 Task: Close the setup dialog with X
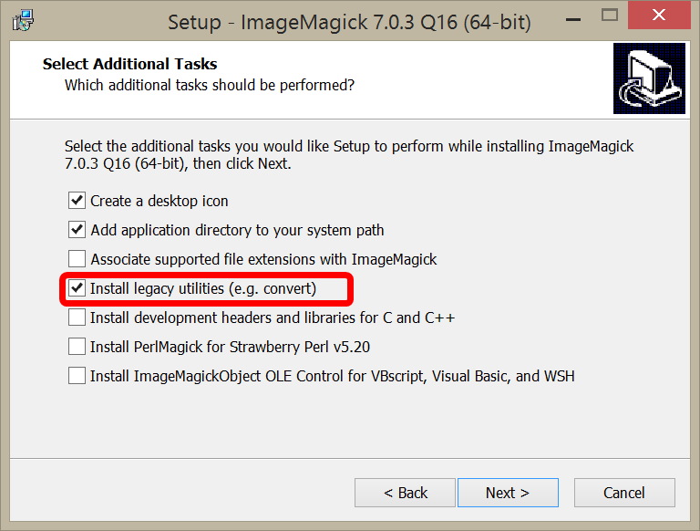[659, 16]
